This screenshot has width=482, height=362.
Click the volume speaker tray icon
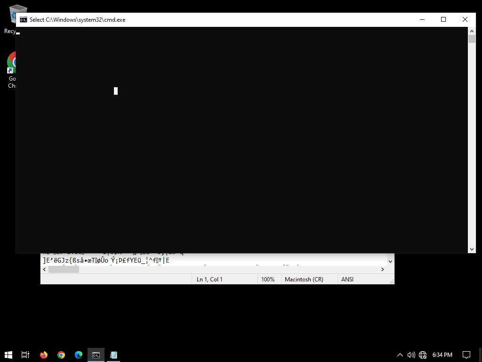coord(411,355)
